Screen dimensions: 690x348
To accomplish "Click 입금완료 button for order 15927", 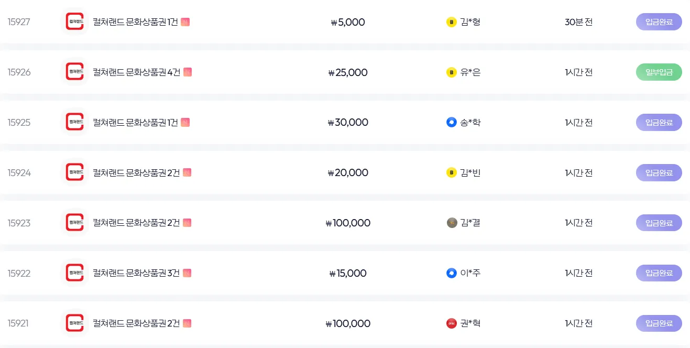I will [659, 22].
